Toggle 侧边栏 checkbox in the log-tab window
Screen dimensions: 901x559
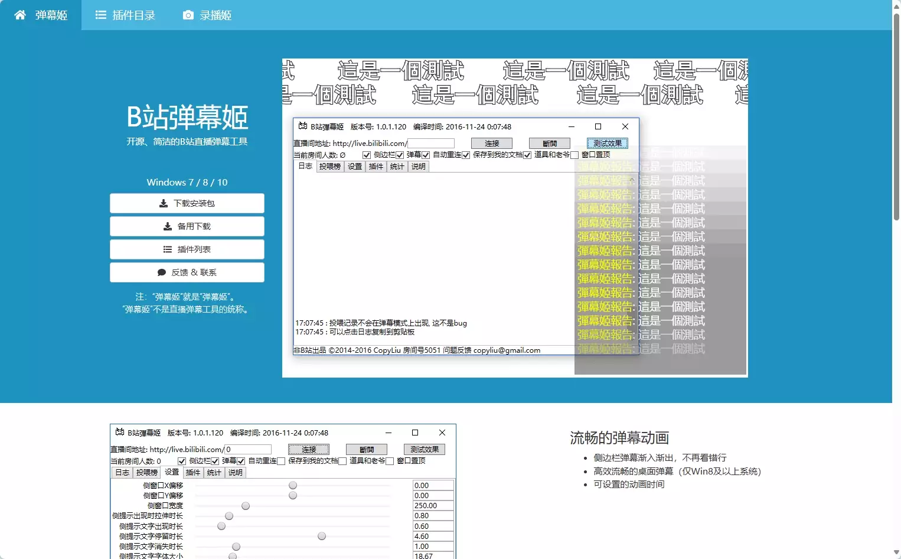pos(367,155)
